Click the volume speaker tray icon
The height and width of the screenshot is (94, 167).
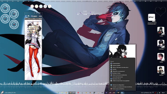pyautogui.click(x=159, y=93)
